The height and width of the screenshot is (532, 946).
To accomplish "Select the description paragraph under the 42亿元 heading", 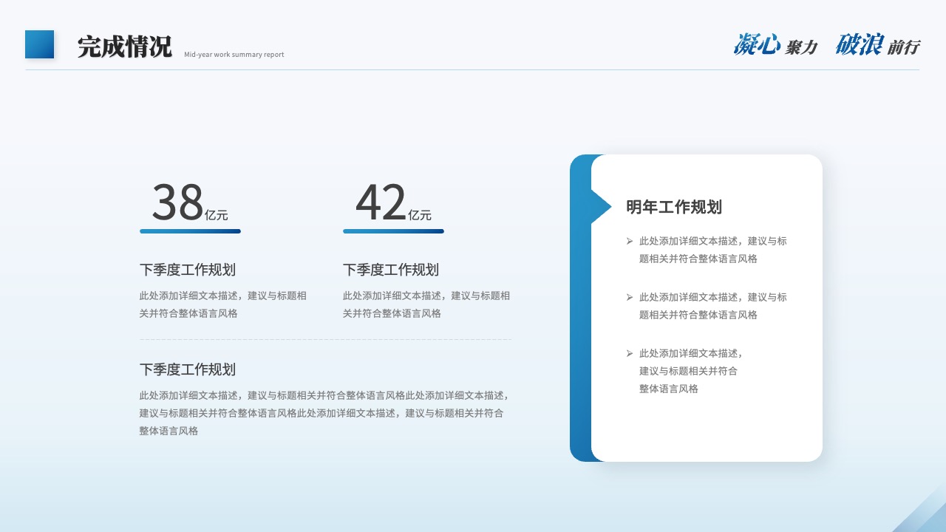I will pyautogui.click(x=426, y=304).
